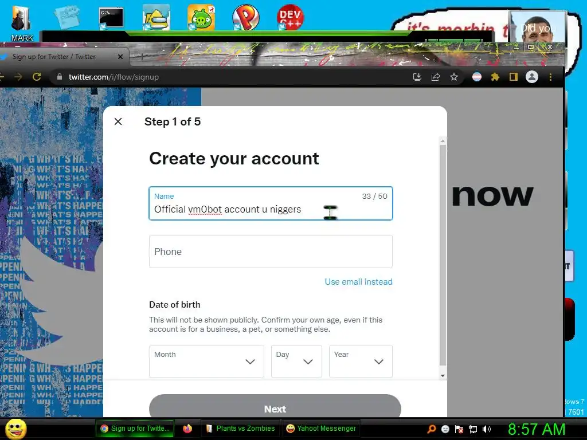
Task: Open a new browser tab
Action: pos(142,57)
